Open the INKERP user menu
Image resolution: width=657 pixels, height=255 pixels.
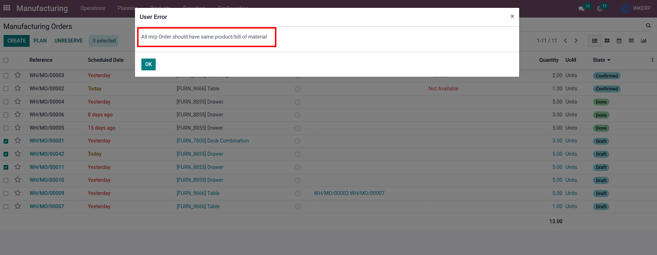[636, 8]
